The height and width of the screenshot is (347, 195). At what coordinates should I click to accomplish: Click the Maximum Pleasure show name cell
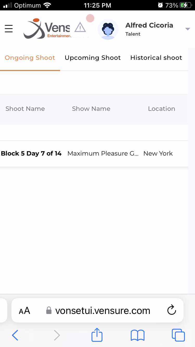pyautogui.click(x=103, y=153)
